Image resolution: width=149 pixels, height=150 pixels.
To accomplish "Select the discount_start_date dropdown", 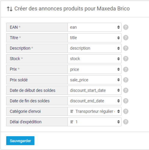I will click(x=95, y=90).
